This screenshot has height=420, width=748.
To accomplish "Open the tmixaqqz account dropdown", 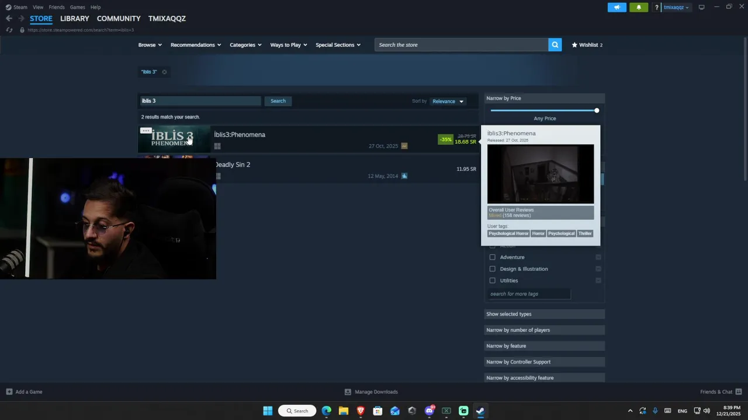I will [676, 8].
